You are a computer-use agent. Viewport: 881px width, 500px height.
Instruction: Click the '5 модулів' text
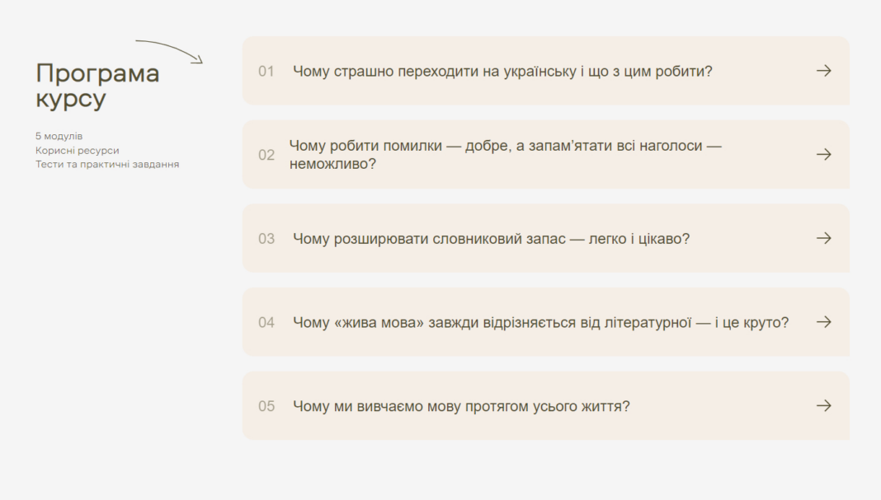point(59,137)
